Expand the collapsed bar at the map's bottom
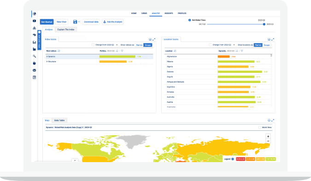311x181 pixels. 75,160
